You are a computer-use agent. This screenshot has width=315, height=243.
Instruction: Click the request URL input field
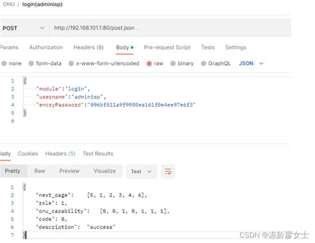(169, 28)
